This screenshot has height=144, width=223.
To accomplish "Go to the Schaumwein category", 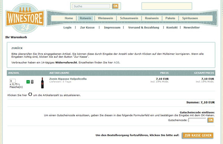I will click(129, 18).
